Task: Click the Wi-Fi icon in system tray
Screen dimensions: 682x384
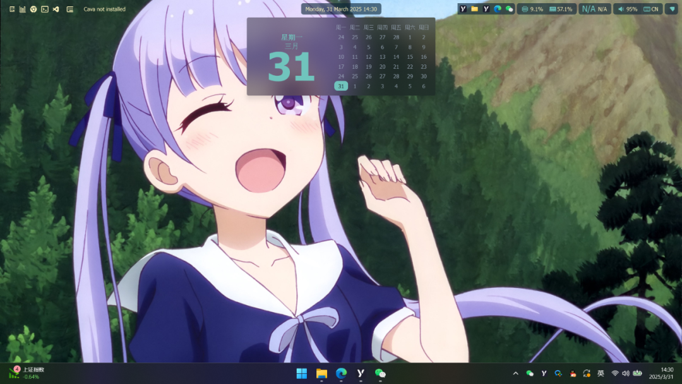Action: tap(614, 373)
